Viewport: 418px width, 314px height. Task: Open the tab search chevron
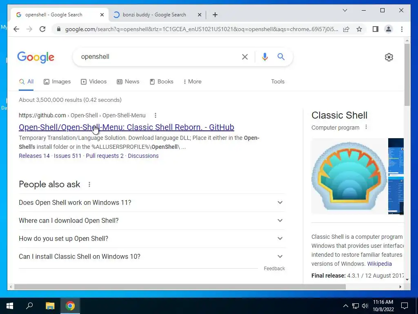(x=345, y=10)
